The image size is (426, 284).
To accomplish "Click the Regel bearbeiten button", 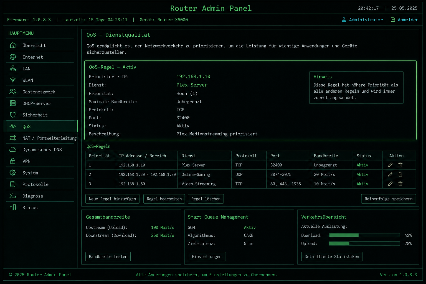I will coord(164,199).
